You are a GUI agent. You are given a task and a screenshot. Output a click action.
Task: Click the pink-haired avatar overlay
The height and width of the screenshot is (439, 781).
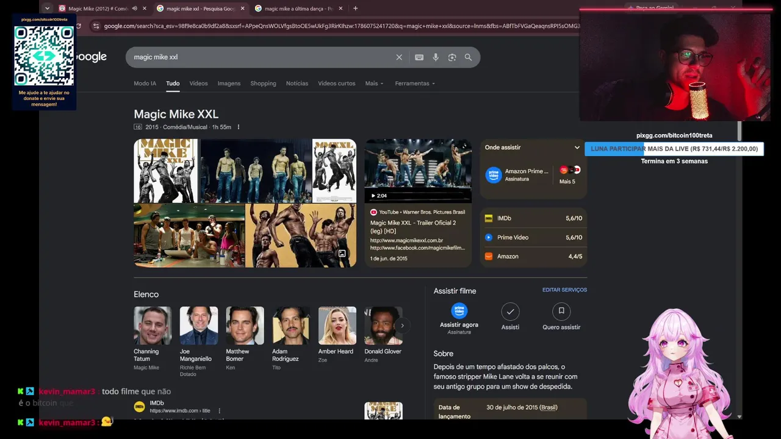point(675,372)
